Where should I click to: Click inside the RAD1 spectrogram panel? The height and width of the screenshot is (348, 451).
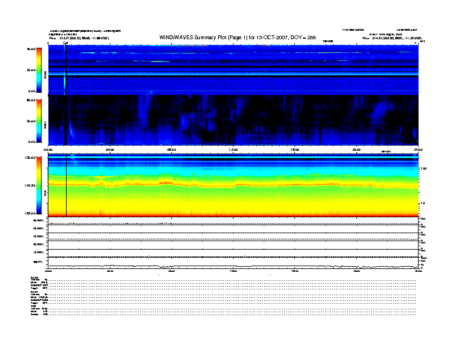233,121
